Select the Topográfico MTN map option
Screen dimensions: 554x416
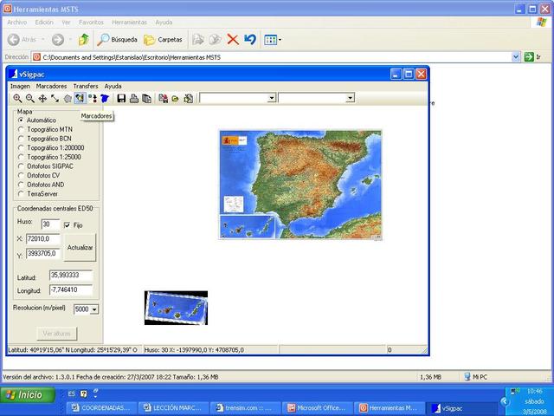22,129
